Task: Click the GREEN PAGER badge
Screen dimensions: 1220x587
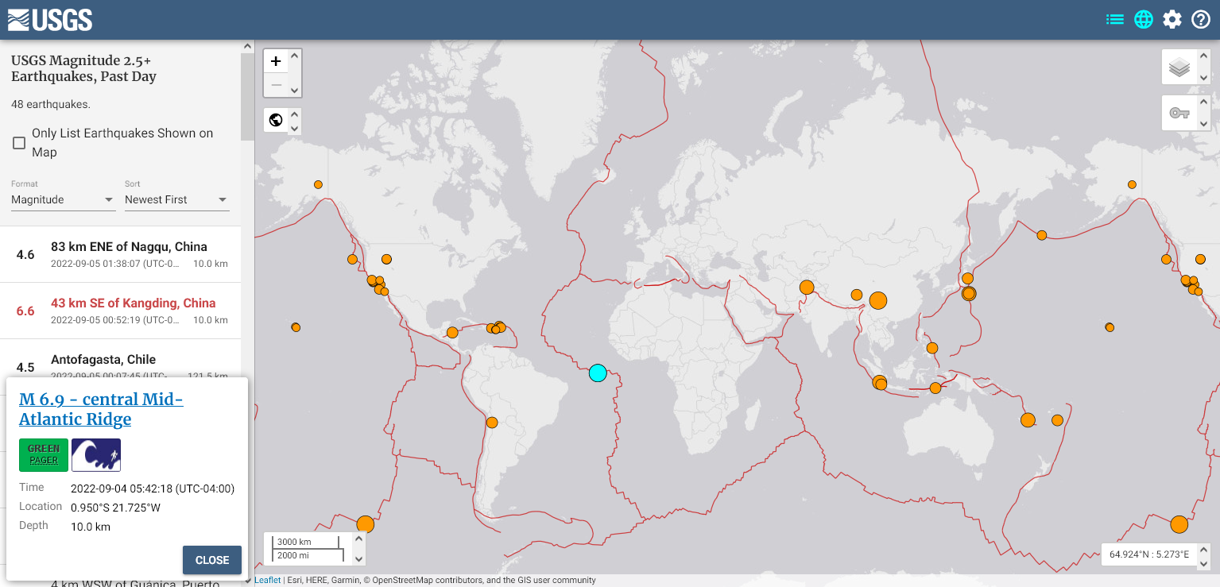Action: tap(44, 455)
